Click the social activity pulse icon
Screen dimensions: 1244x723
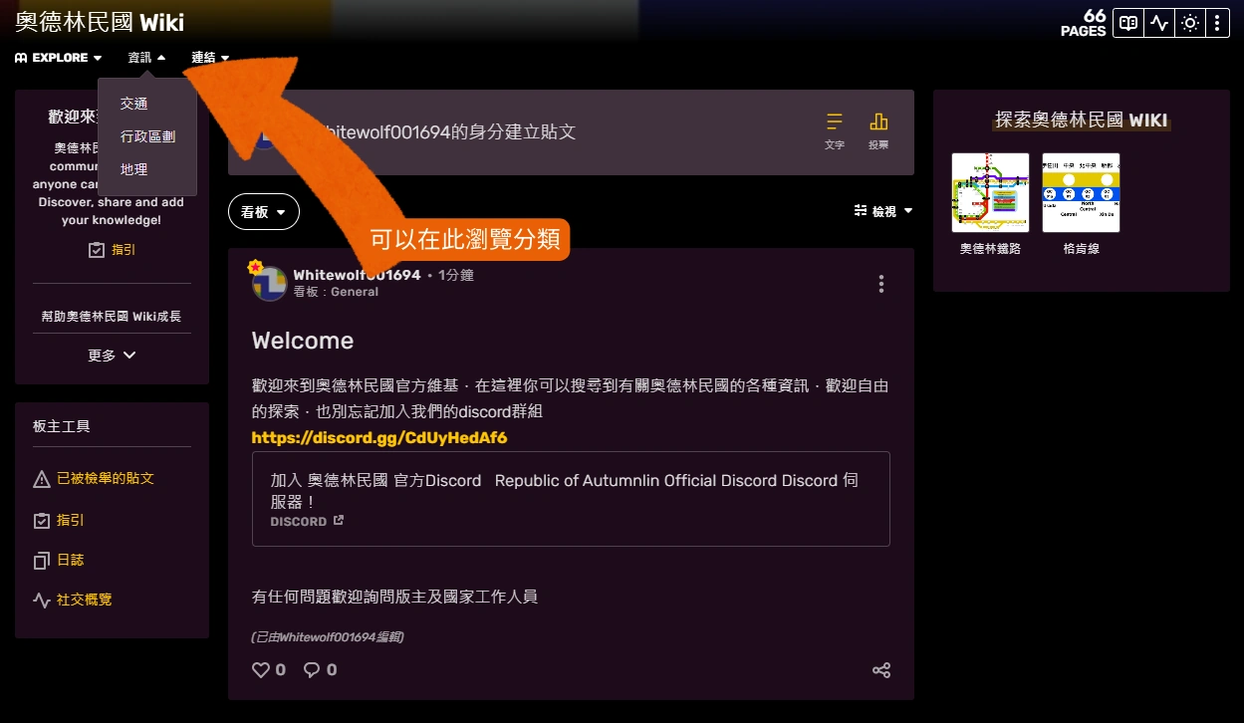point(1158,23)
